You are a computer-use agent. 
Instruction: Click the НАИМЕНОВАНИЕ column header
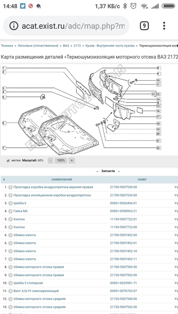point(62,180)
